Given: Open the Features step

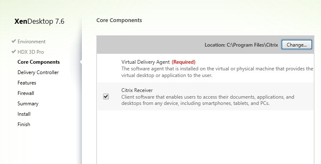Looking at the screenshot, I should coord(27,83).
